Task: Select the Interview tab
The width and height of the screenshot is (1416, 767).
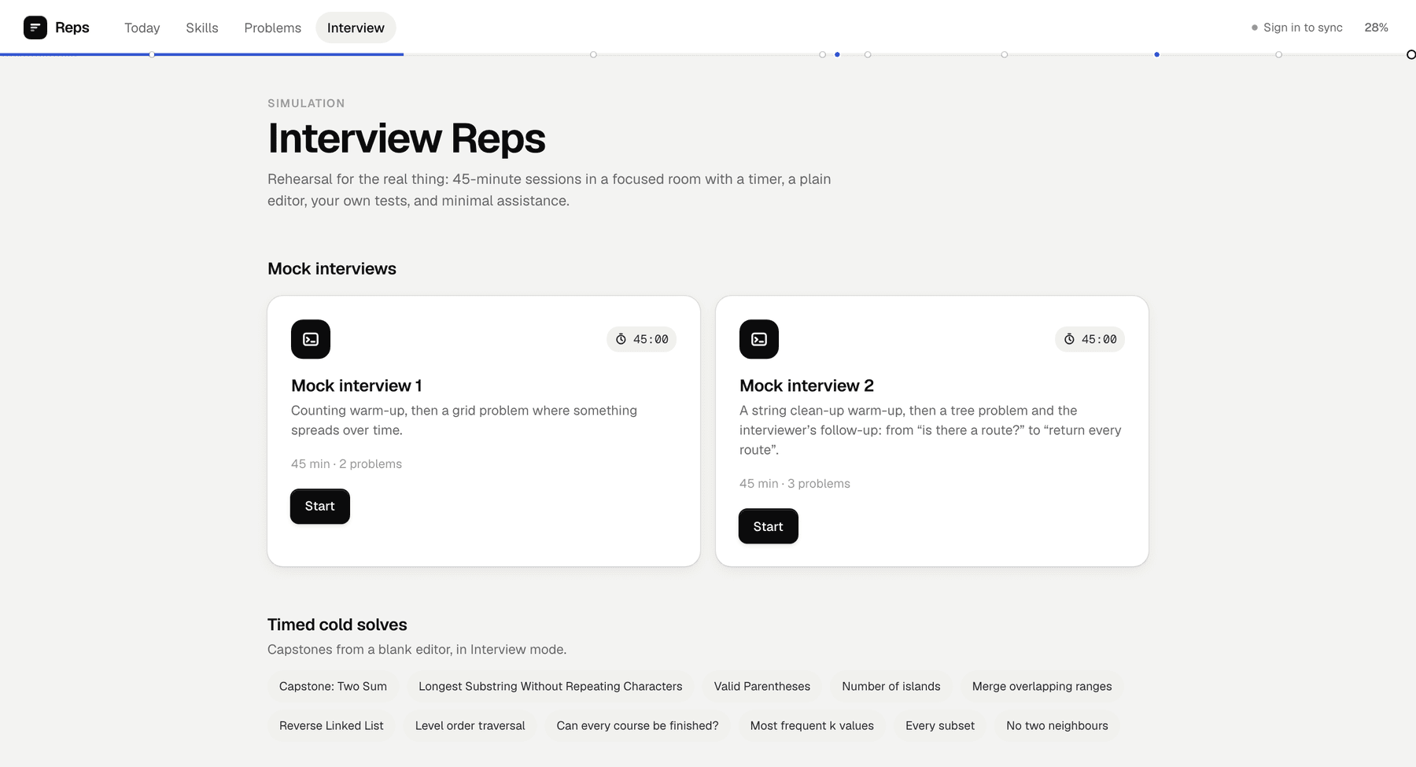Action: tap(356, 28)
